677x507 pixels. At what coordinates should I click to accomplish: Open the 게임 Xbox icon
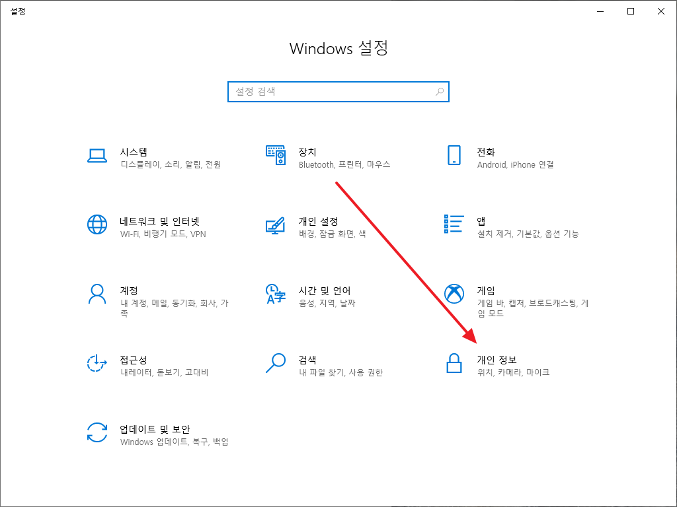tap(454, 294)
